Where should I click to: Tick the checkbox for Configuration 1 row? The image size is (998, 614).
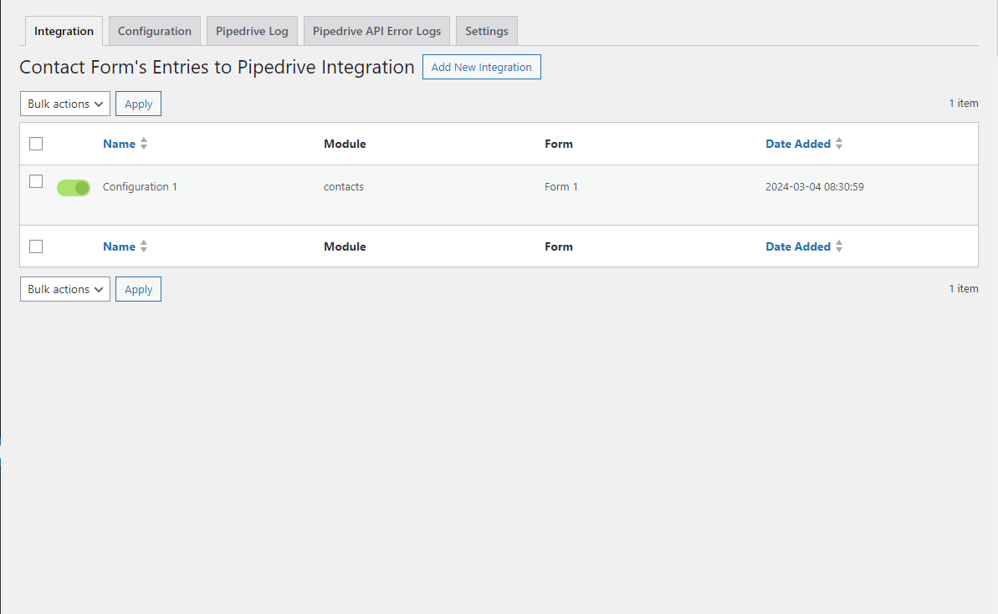(x=36, y=182)
